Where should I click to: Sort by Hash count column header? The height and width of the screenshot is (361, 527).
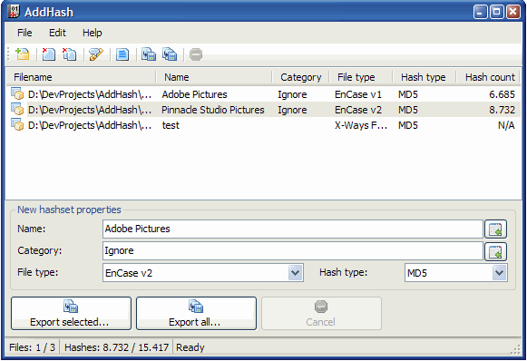488,77
